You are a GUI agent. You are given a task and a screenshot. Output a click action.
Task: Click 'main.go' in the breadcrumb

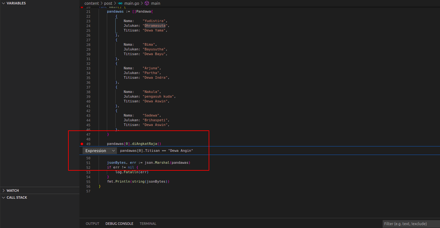tap(132, 3)
